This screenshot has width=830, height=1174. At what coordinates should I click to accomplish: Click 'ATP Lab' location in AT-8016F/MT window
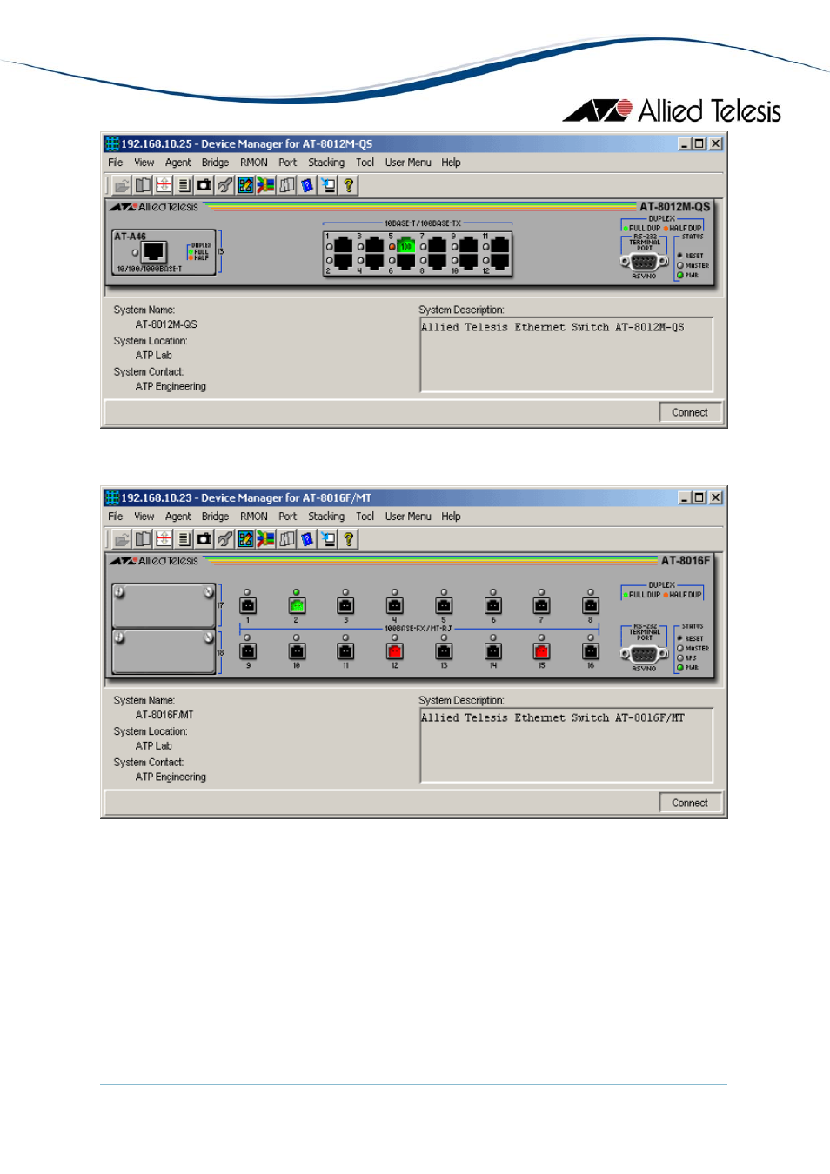coord(154,746)
